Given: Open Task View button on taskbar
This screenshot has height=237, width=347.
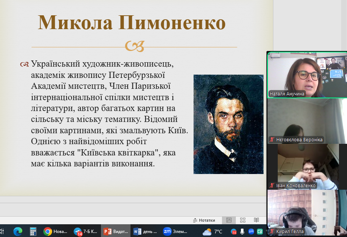Looking at the screenshot, I should (x=2, y=232).
